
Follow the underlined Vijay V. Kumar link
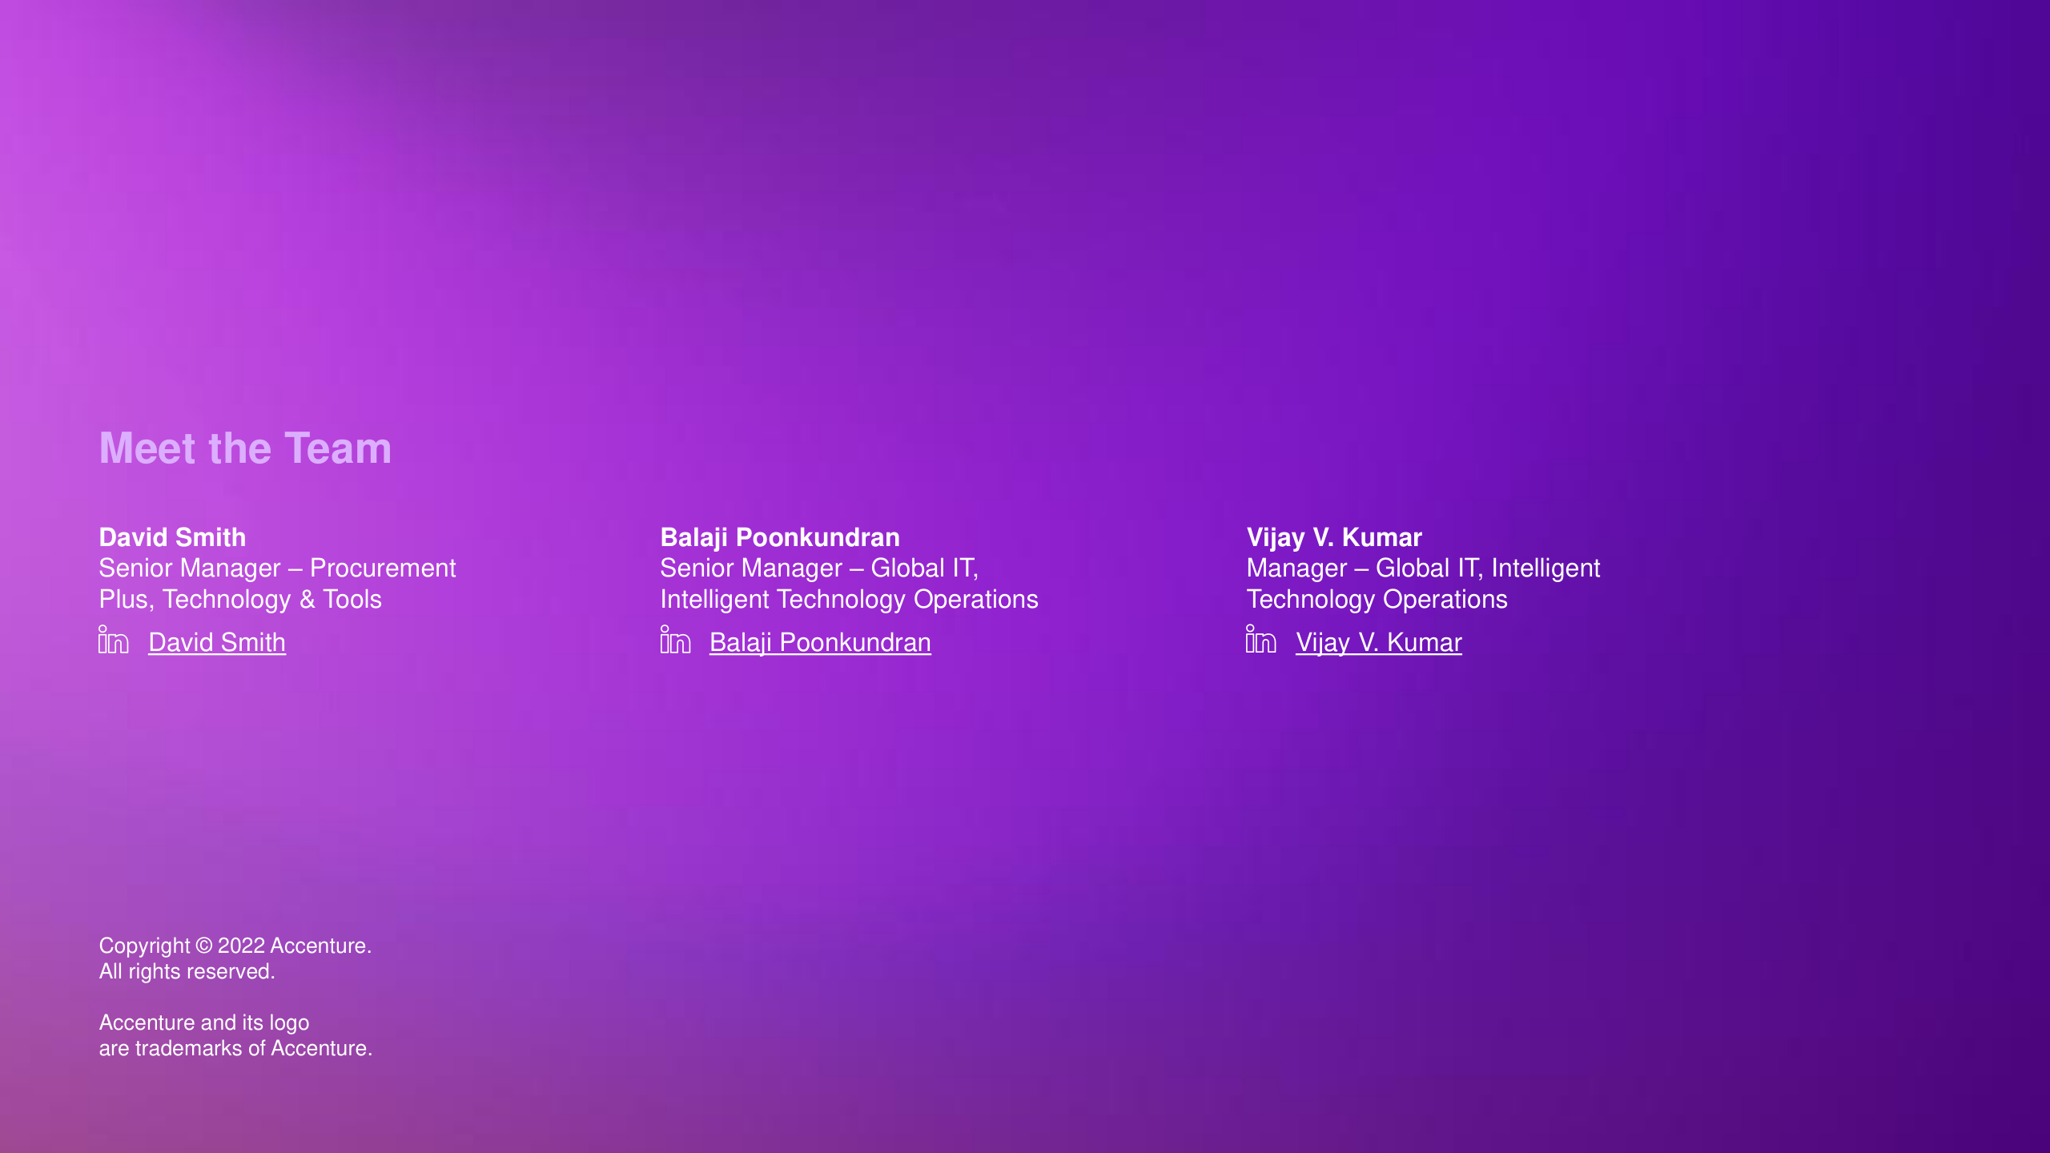coord(1378,643)
